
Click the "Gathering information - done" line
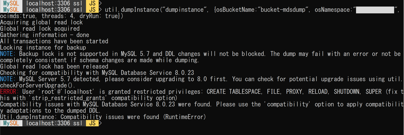click(x=45, y=35)
